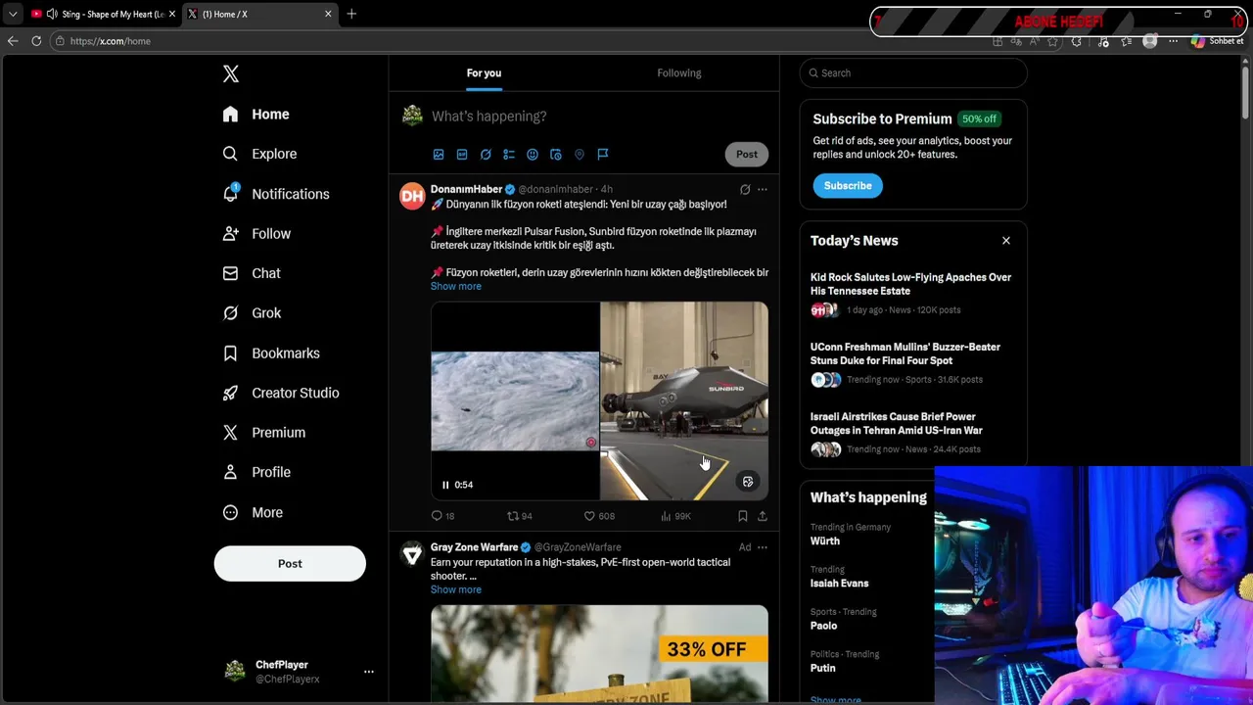Add a GIF to the post
This screenshot has width=1253, height=705.
coord(462,155)
